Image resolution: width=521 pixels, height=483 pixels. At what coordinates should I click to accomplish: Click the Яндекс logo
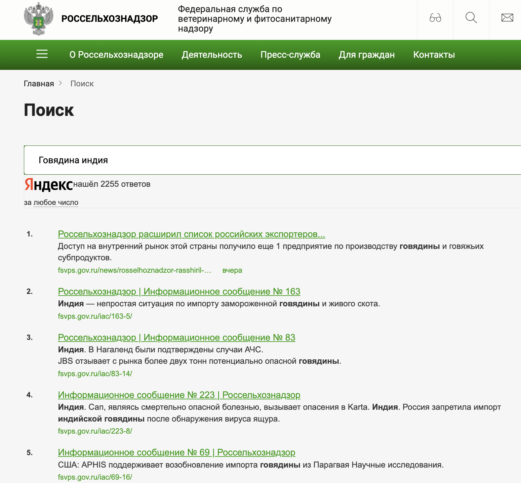49,184
